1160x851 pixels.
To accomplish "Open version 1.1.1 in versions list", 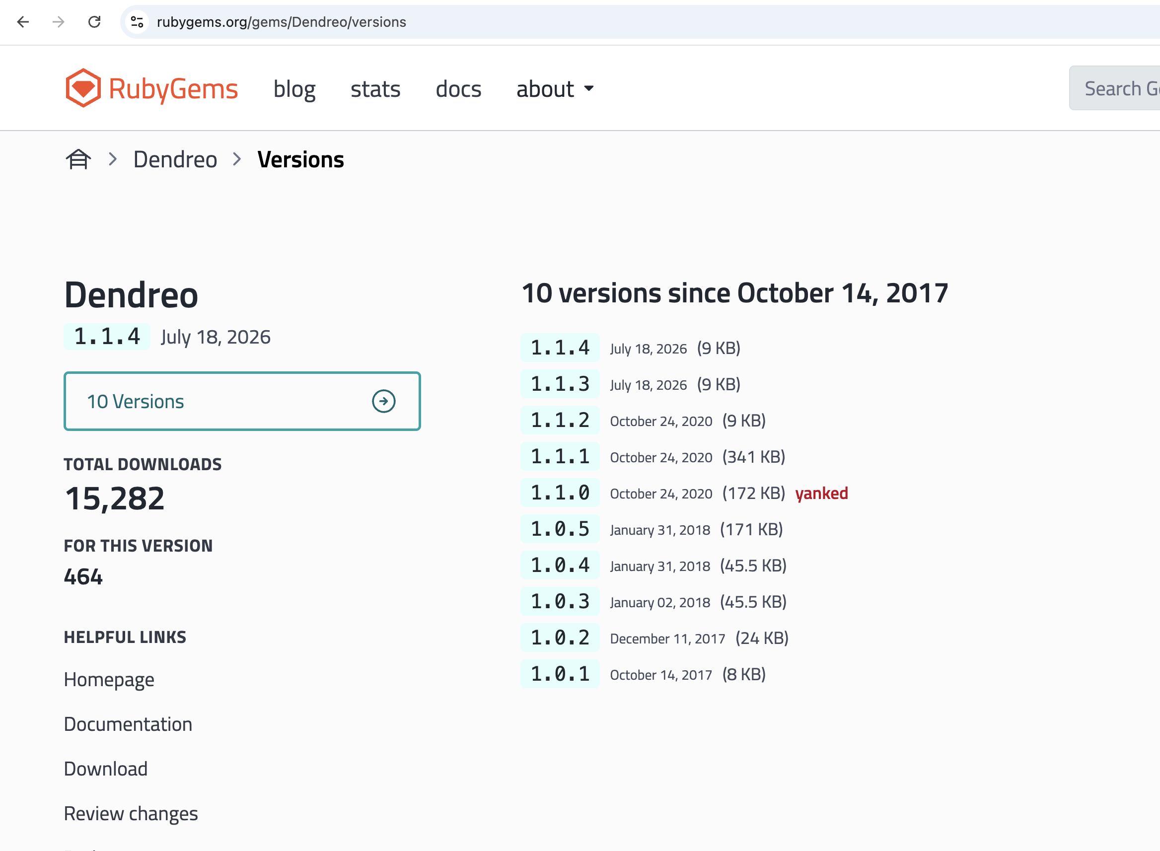I will coord(560,456).
